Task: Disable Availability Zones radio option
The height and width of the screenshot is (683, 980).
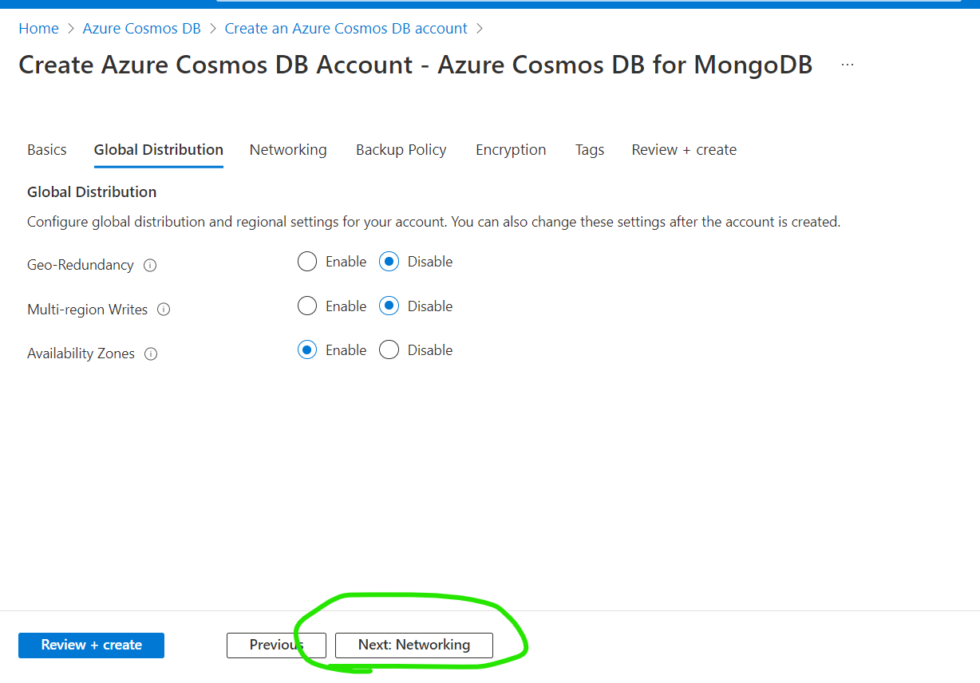Action: click(389, 349)
